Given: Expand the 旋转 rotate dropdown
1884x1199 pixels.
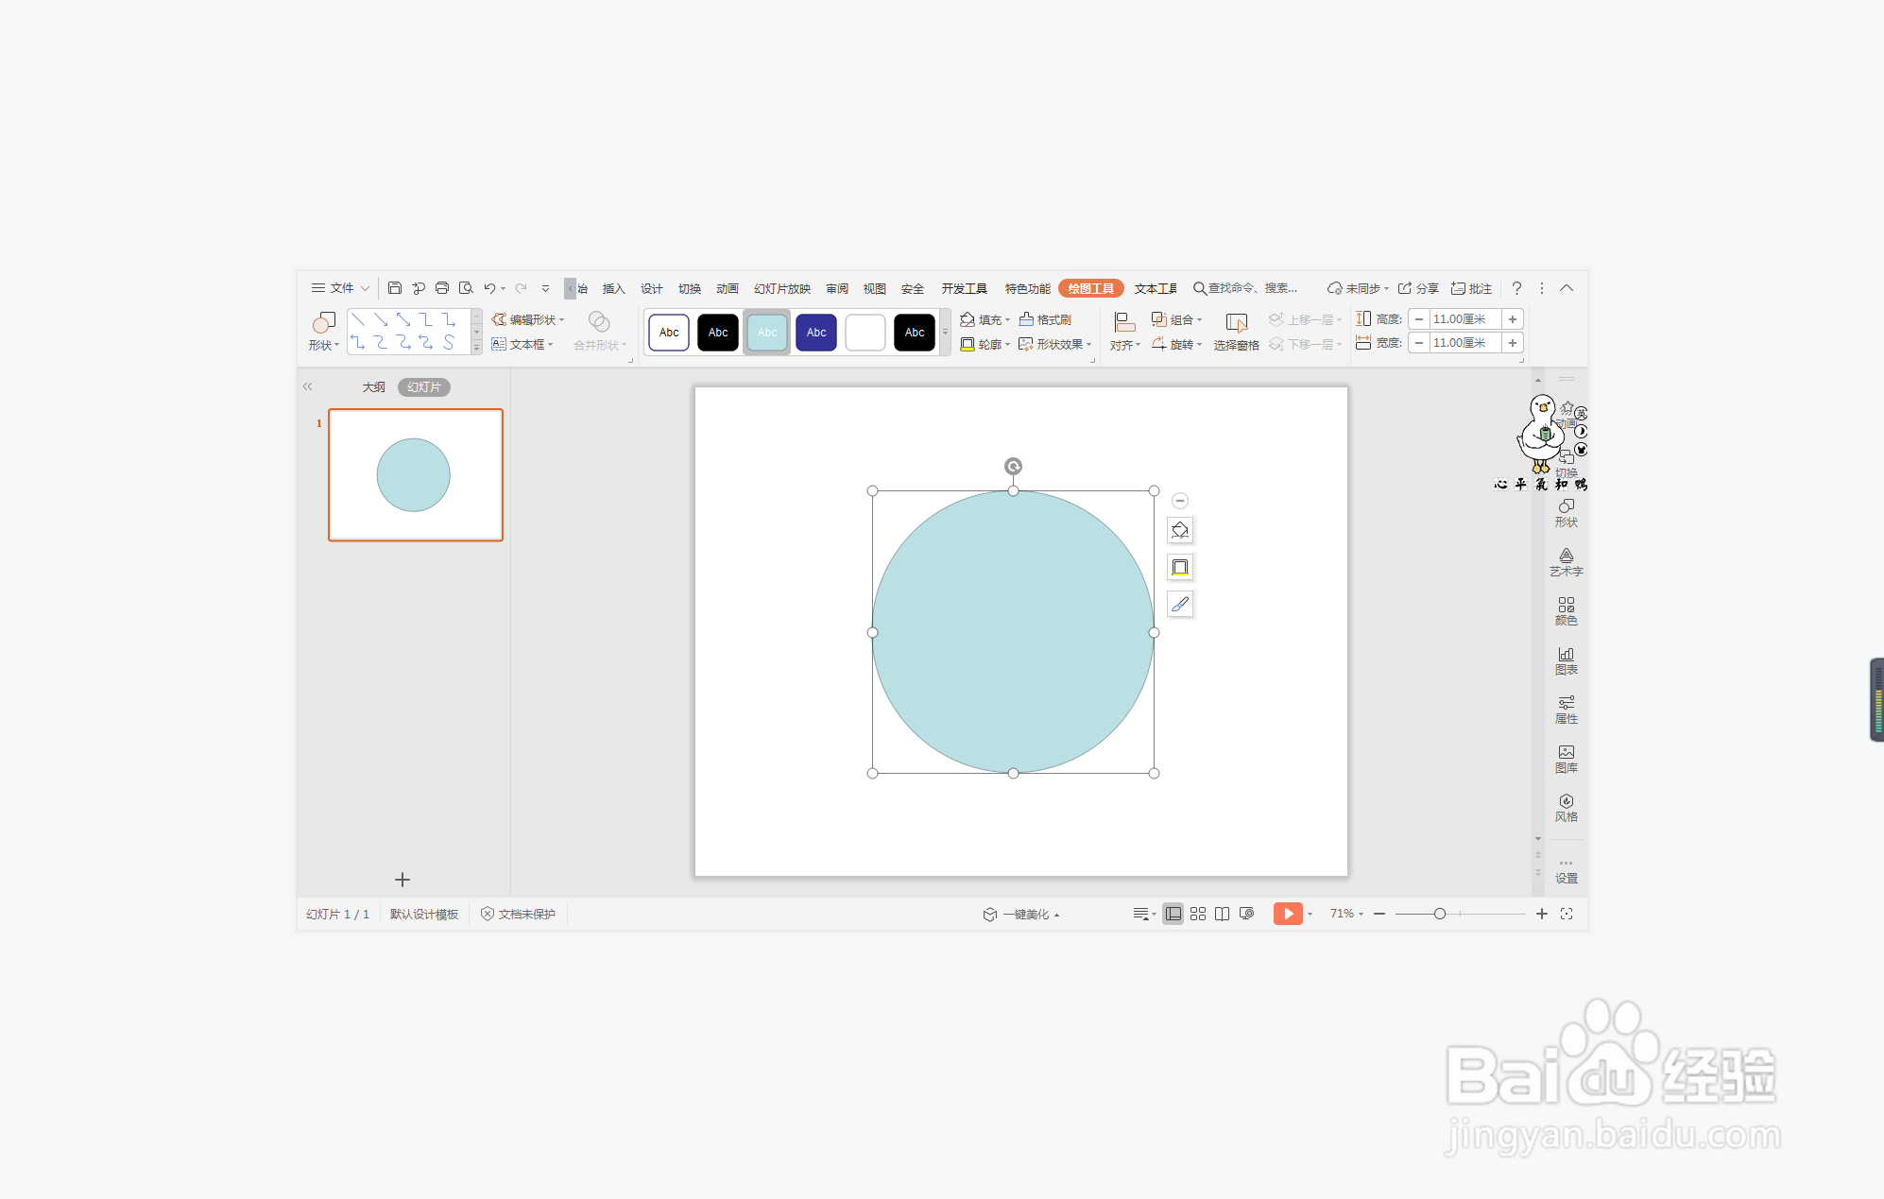Looking at the screenshot, I should (x=1200, y=345).
